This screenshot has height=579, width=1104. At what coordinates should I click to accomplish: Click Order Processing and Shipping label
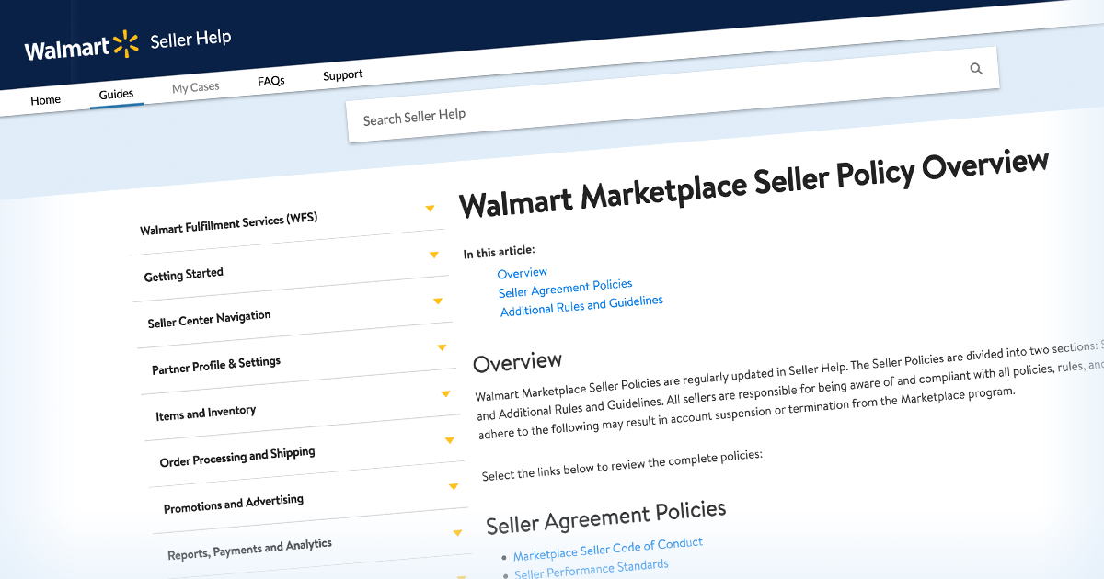click(x=237, y=457)
